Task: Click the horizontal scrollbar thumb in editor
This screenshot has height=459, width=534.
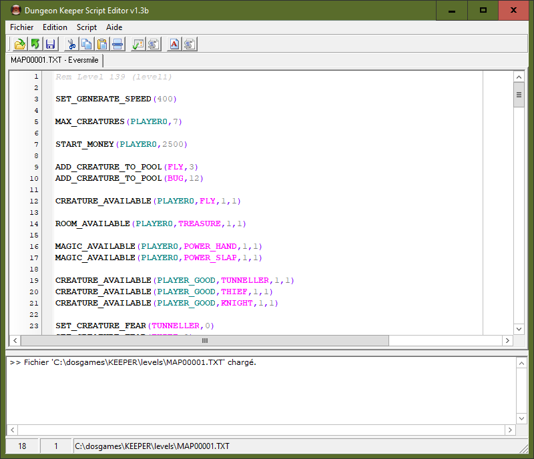Action: point(205,340)
